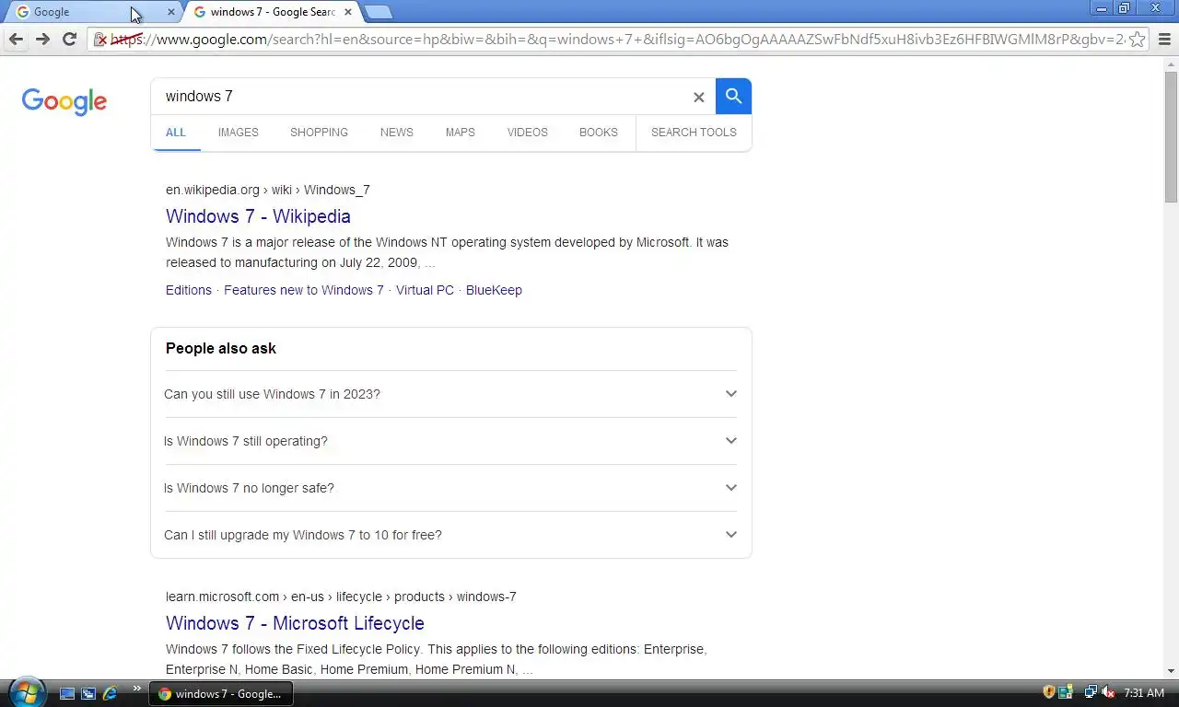Bookmark this page with the star icon

(1138, 39)
